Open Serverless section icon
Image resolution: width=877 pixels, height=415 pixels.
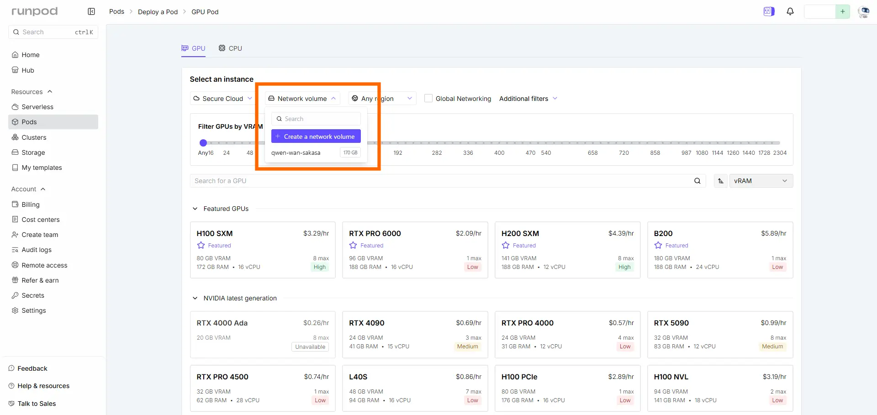pyautogui.click(x=15, y=107)
